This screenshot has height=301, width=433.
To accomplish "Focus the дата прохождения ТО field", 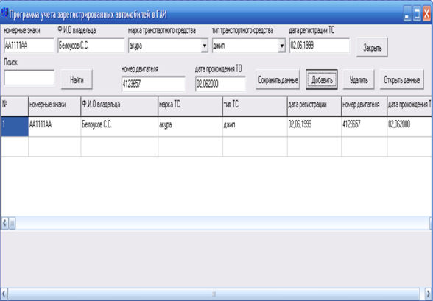I will [220, 84].
